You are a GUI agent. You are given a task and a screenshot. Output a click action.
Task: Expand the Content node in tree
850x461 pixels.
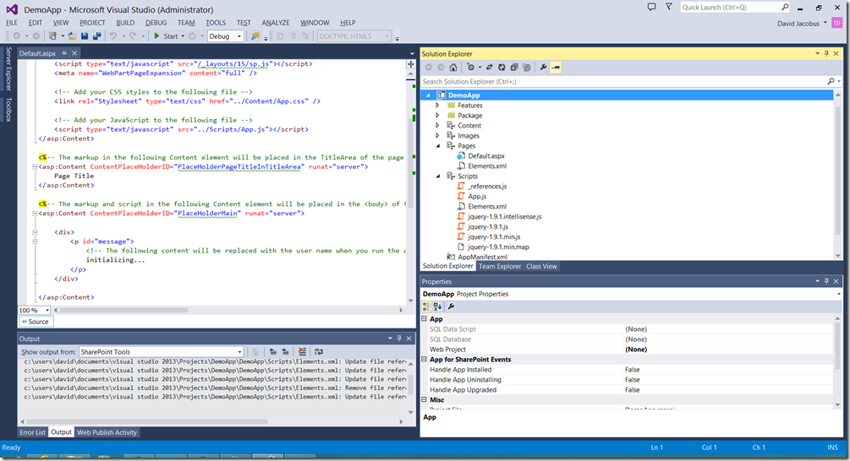(x=438, y=125)
